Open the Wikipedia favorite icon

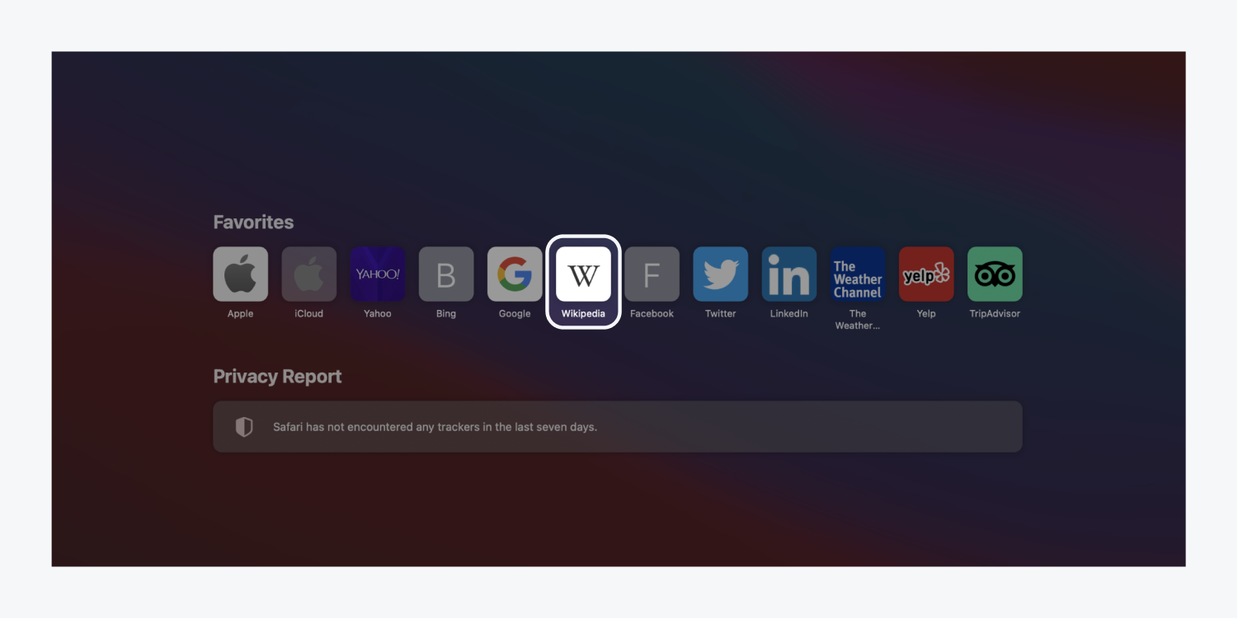tap(583, 274)
